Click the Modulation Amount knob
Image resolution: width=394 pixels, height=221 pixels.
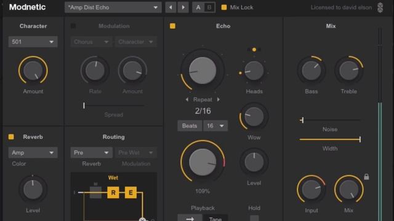coord(132,71)
